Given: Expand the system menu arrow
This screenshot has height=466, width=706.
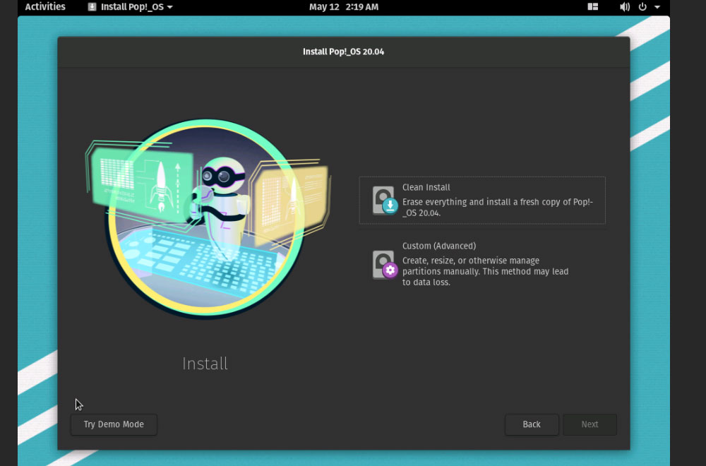Looking at the screenshot, I should [x=657, y=7].
